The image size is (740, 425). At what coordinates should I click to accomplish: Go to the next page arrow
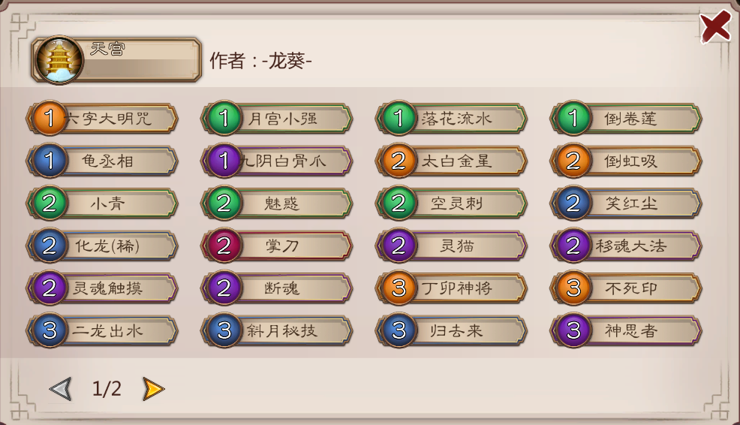(153, 389)
